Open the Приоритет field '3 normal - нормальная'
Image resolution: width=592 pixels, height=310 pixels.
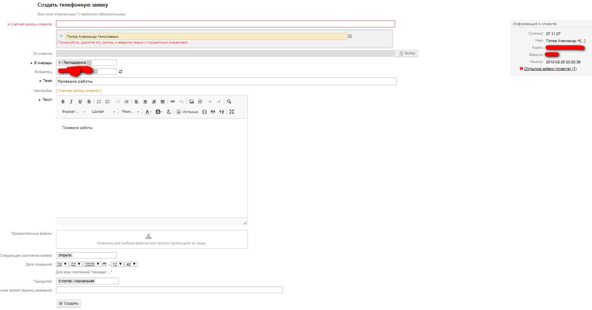pos(87,281)
